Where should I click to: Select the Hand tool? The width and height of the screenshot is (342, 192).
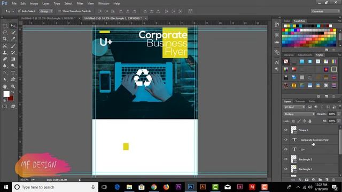(5, 86)
